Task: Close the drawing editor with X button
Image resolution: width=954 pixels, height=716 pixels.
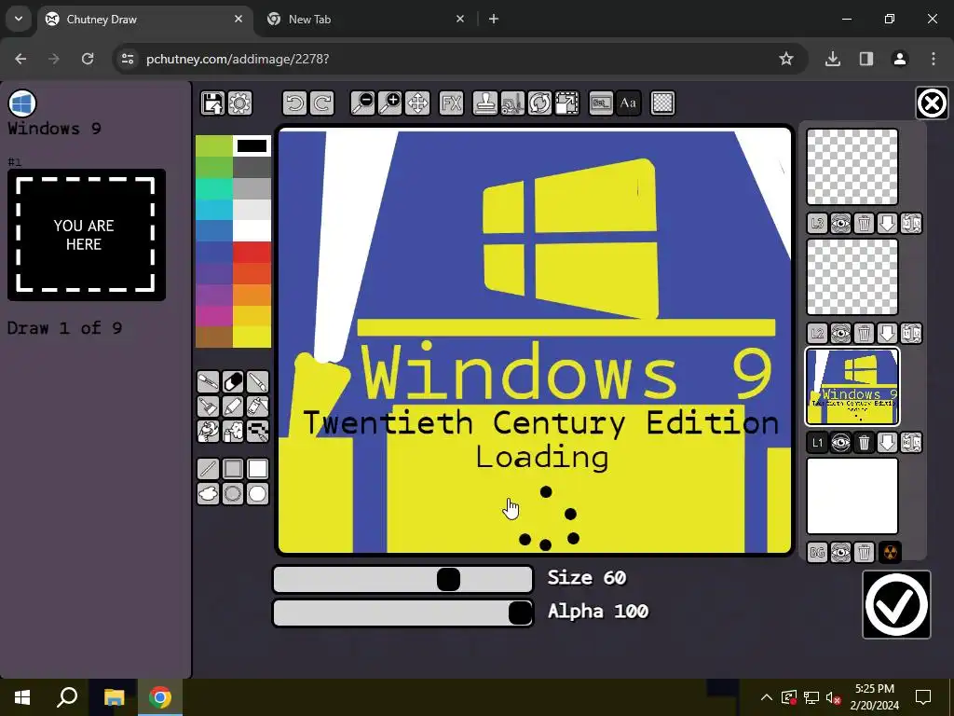Action: (x=932, y=103)
